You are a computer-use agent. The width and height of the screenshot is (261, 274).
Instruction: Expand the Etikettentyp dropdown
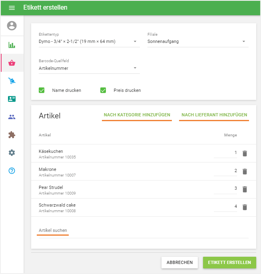[x=89, y=41]
